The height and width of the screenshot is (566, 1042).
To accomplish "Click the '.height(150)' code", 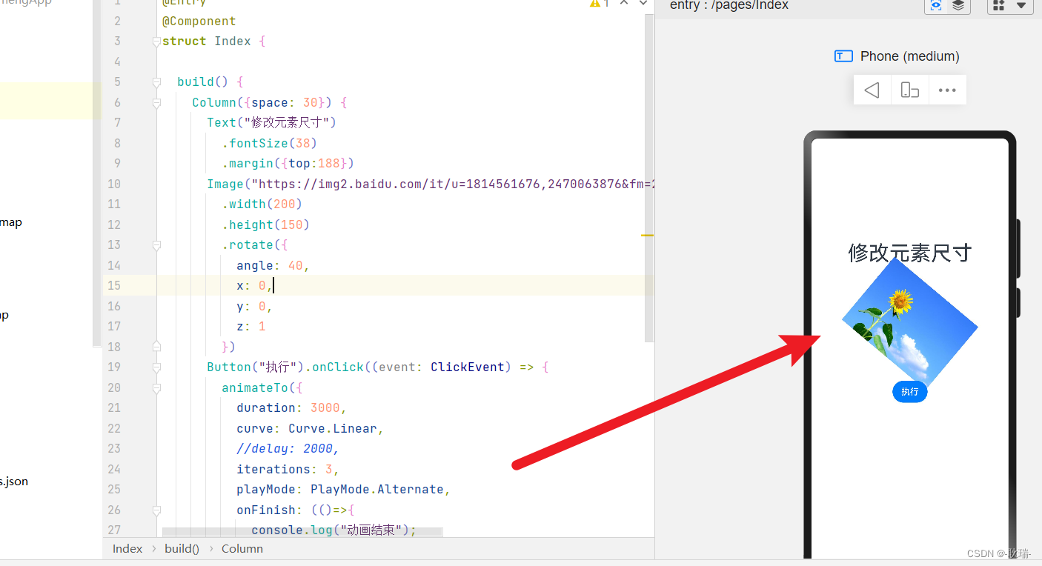I will pos(265,224).
